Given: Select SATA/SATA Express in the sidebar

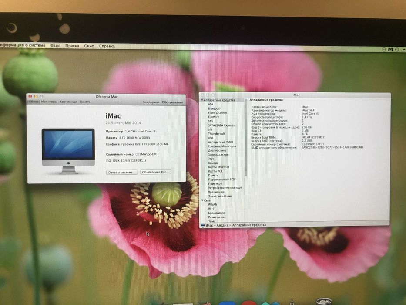Looking at the screenshot, I should [x=221, y=125].
